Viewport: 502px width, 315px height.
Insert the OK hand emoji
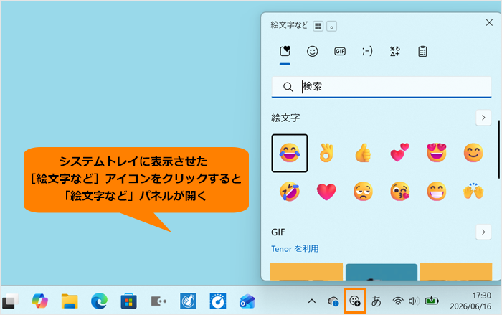(x=326, y=153)
